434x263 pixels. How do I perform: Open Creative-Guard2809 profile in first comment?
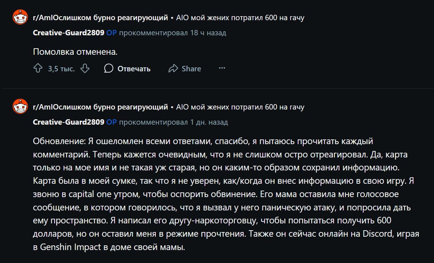(69, 33)
